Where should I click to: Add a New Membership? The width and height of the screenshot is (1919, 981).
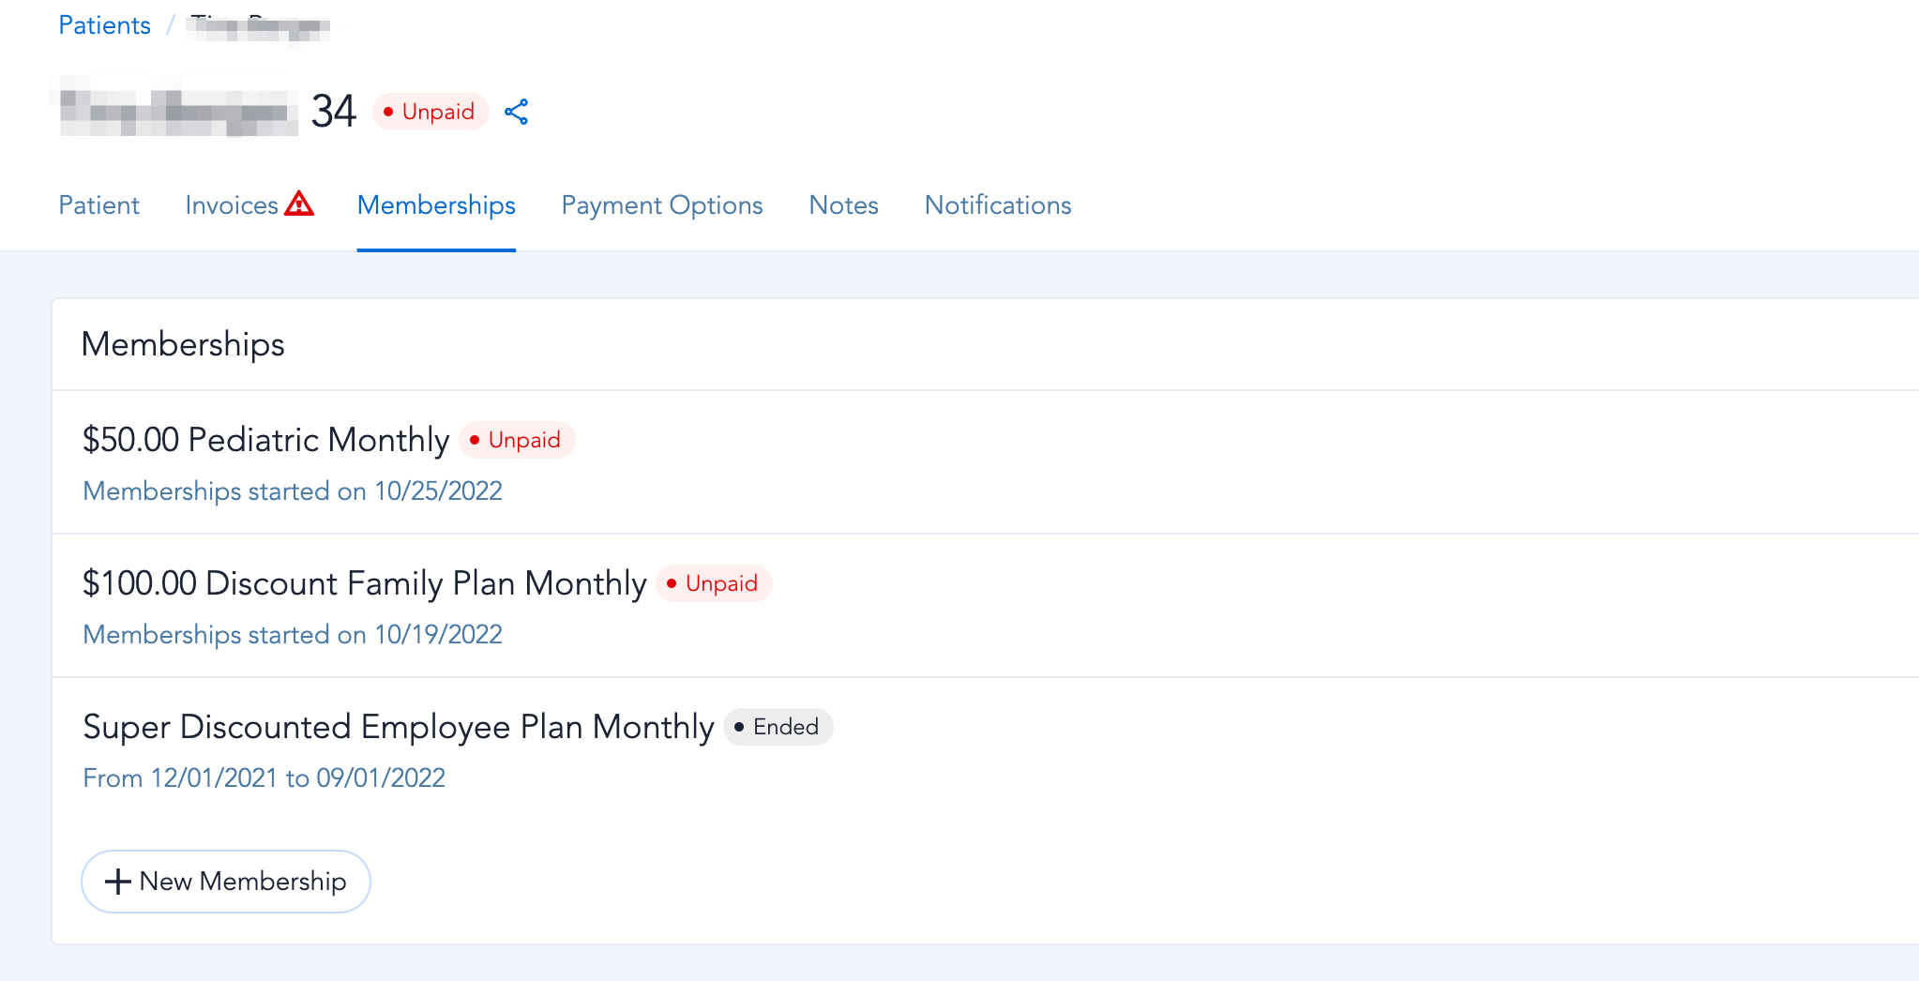click(x=226, y=882)
